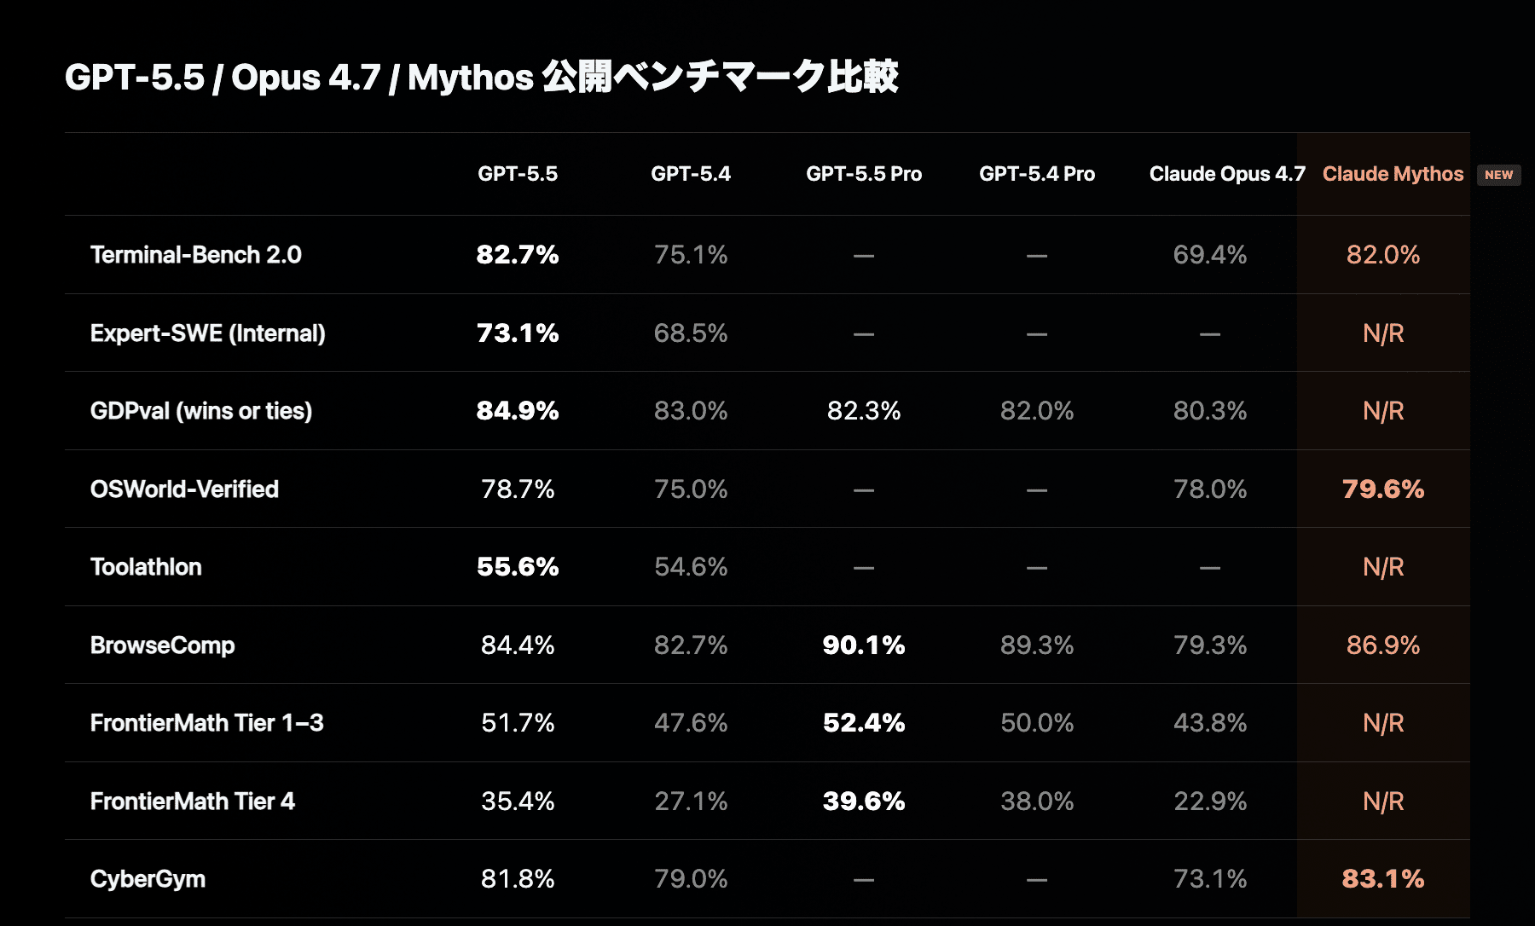Click the 82.7% Terminal-Bench score for GPT-5.5
Image resolution: width=1535 pixels, height=926 pixels.
pos(518,255)
